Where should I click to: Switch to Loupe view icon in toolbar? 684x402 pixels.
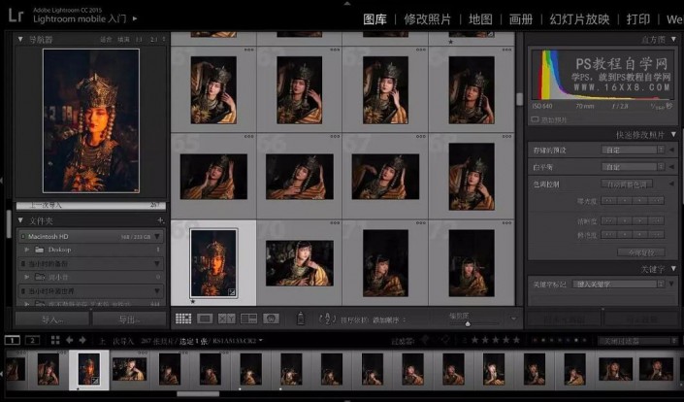[x=205, y=318]
